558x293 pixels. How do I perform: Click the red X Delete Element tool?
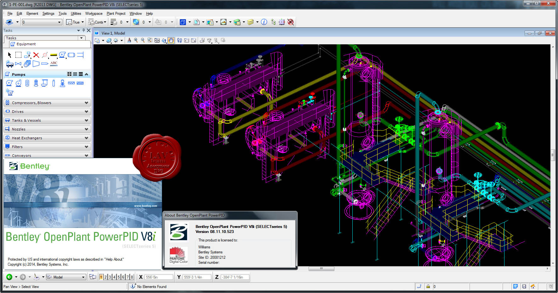click(x=36, y=55)
